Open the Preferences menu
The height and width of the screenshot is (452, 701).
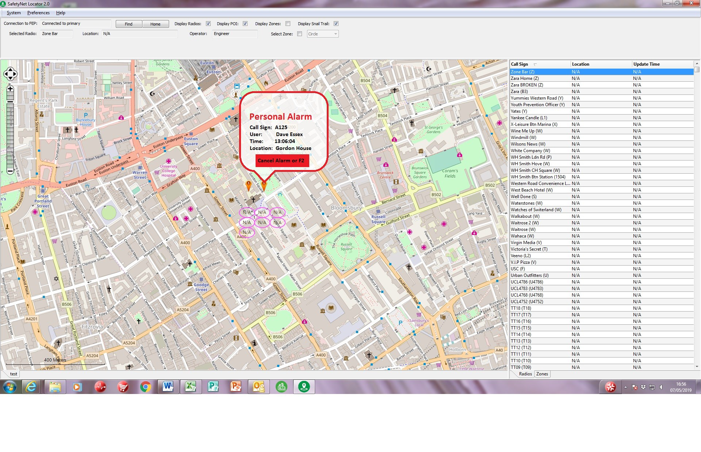coord(38,13)
